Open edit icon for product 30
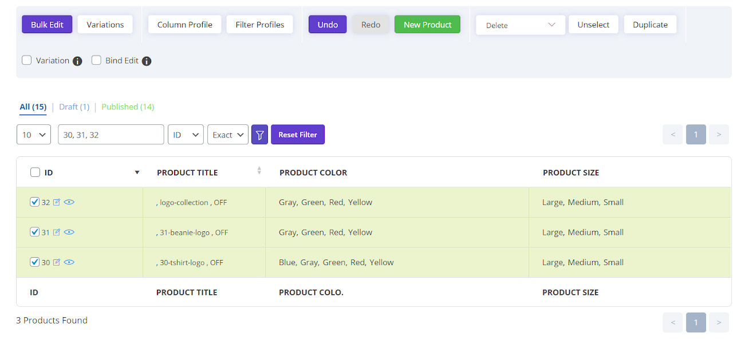Screen dimensions: 753x355 [57, 262]
